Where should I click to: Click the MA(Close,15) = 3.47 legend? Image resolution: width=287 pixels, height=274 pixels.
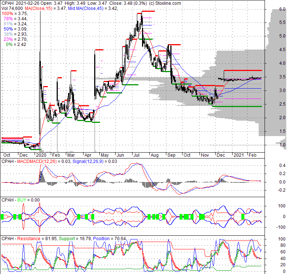click(45, 8)
